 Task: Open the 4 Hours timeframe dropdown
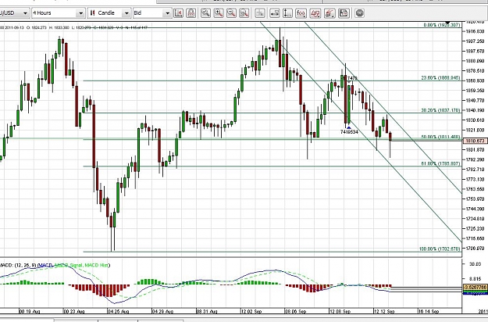pos(58,13)
